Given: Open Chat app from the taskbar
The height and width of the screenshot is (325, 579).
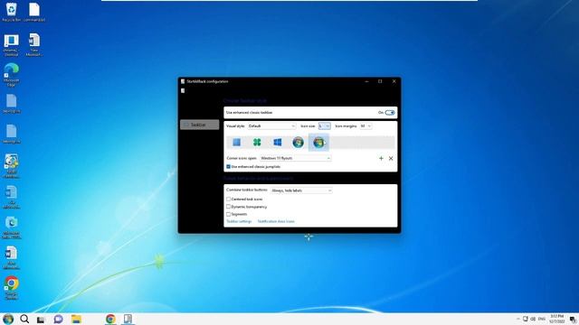Looking at the screenshot, I should pos(58,319).
